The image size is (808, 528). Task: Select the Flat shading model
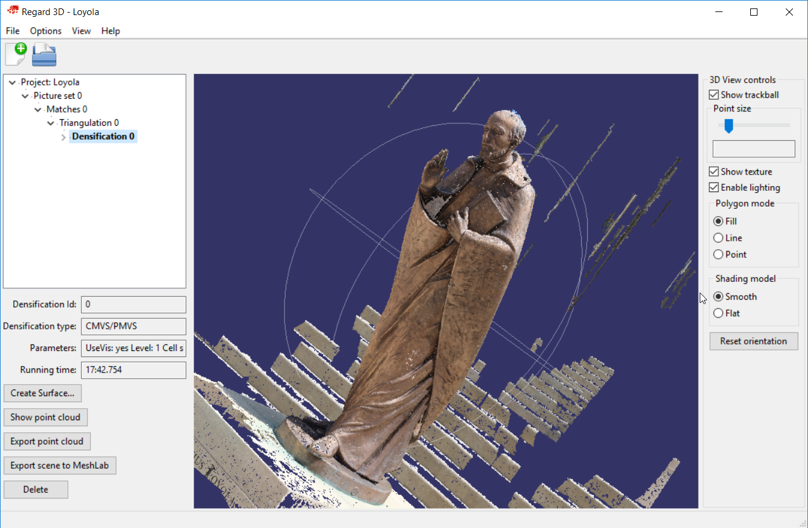click(x=718, y=314)
